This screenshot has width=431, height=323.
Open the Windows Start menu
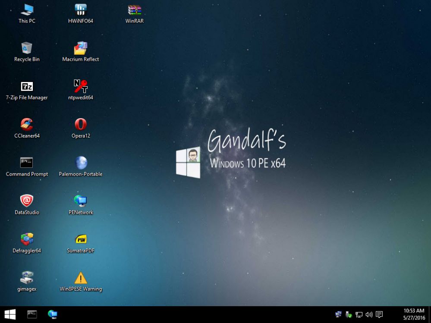tap(10, 314)
